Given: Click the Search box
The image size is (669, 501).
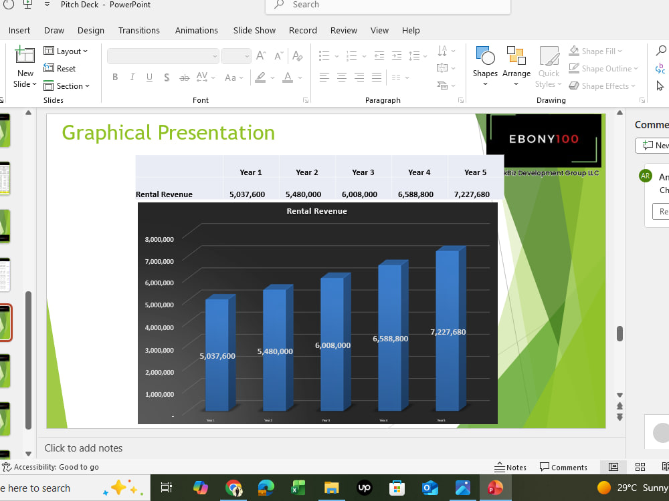Looking at the screenshot, I should pos(388,5).
